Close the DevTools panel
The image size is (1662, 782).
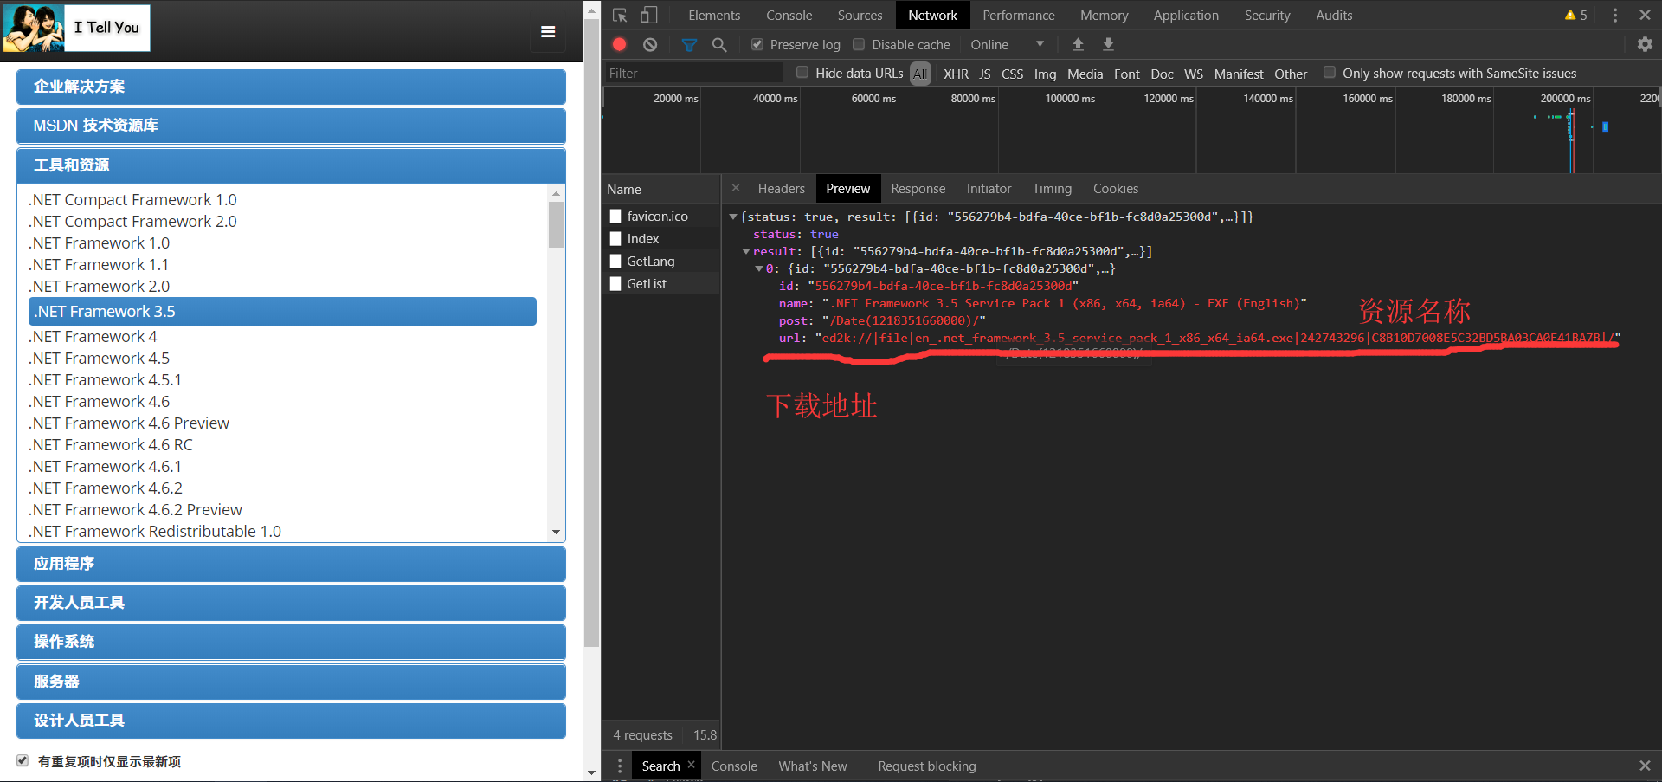(1645, 16)
